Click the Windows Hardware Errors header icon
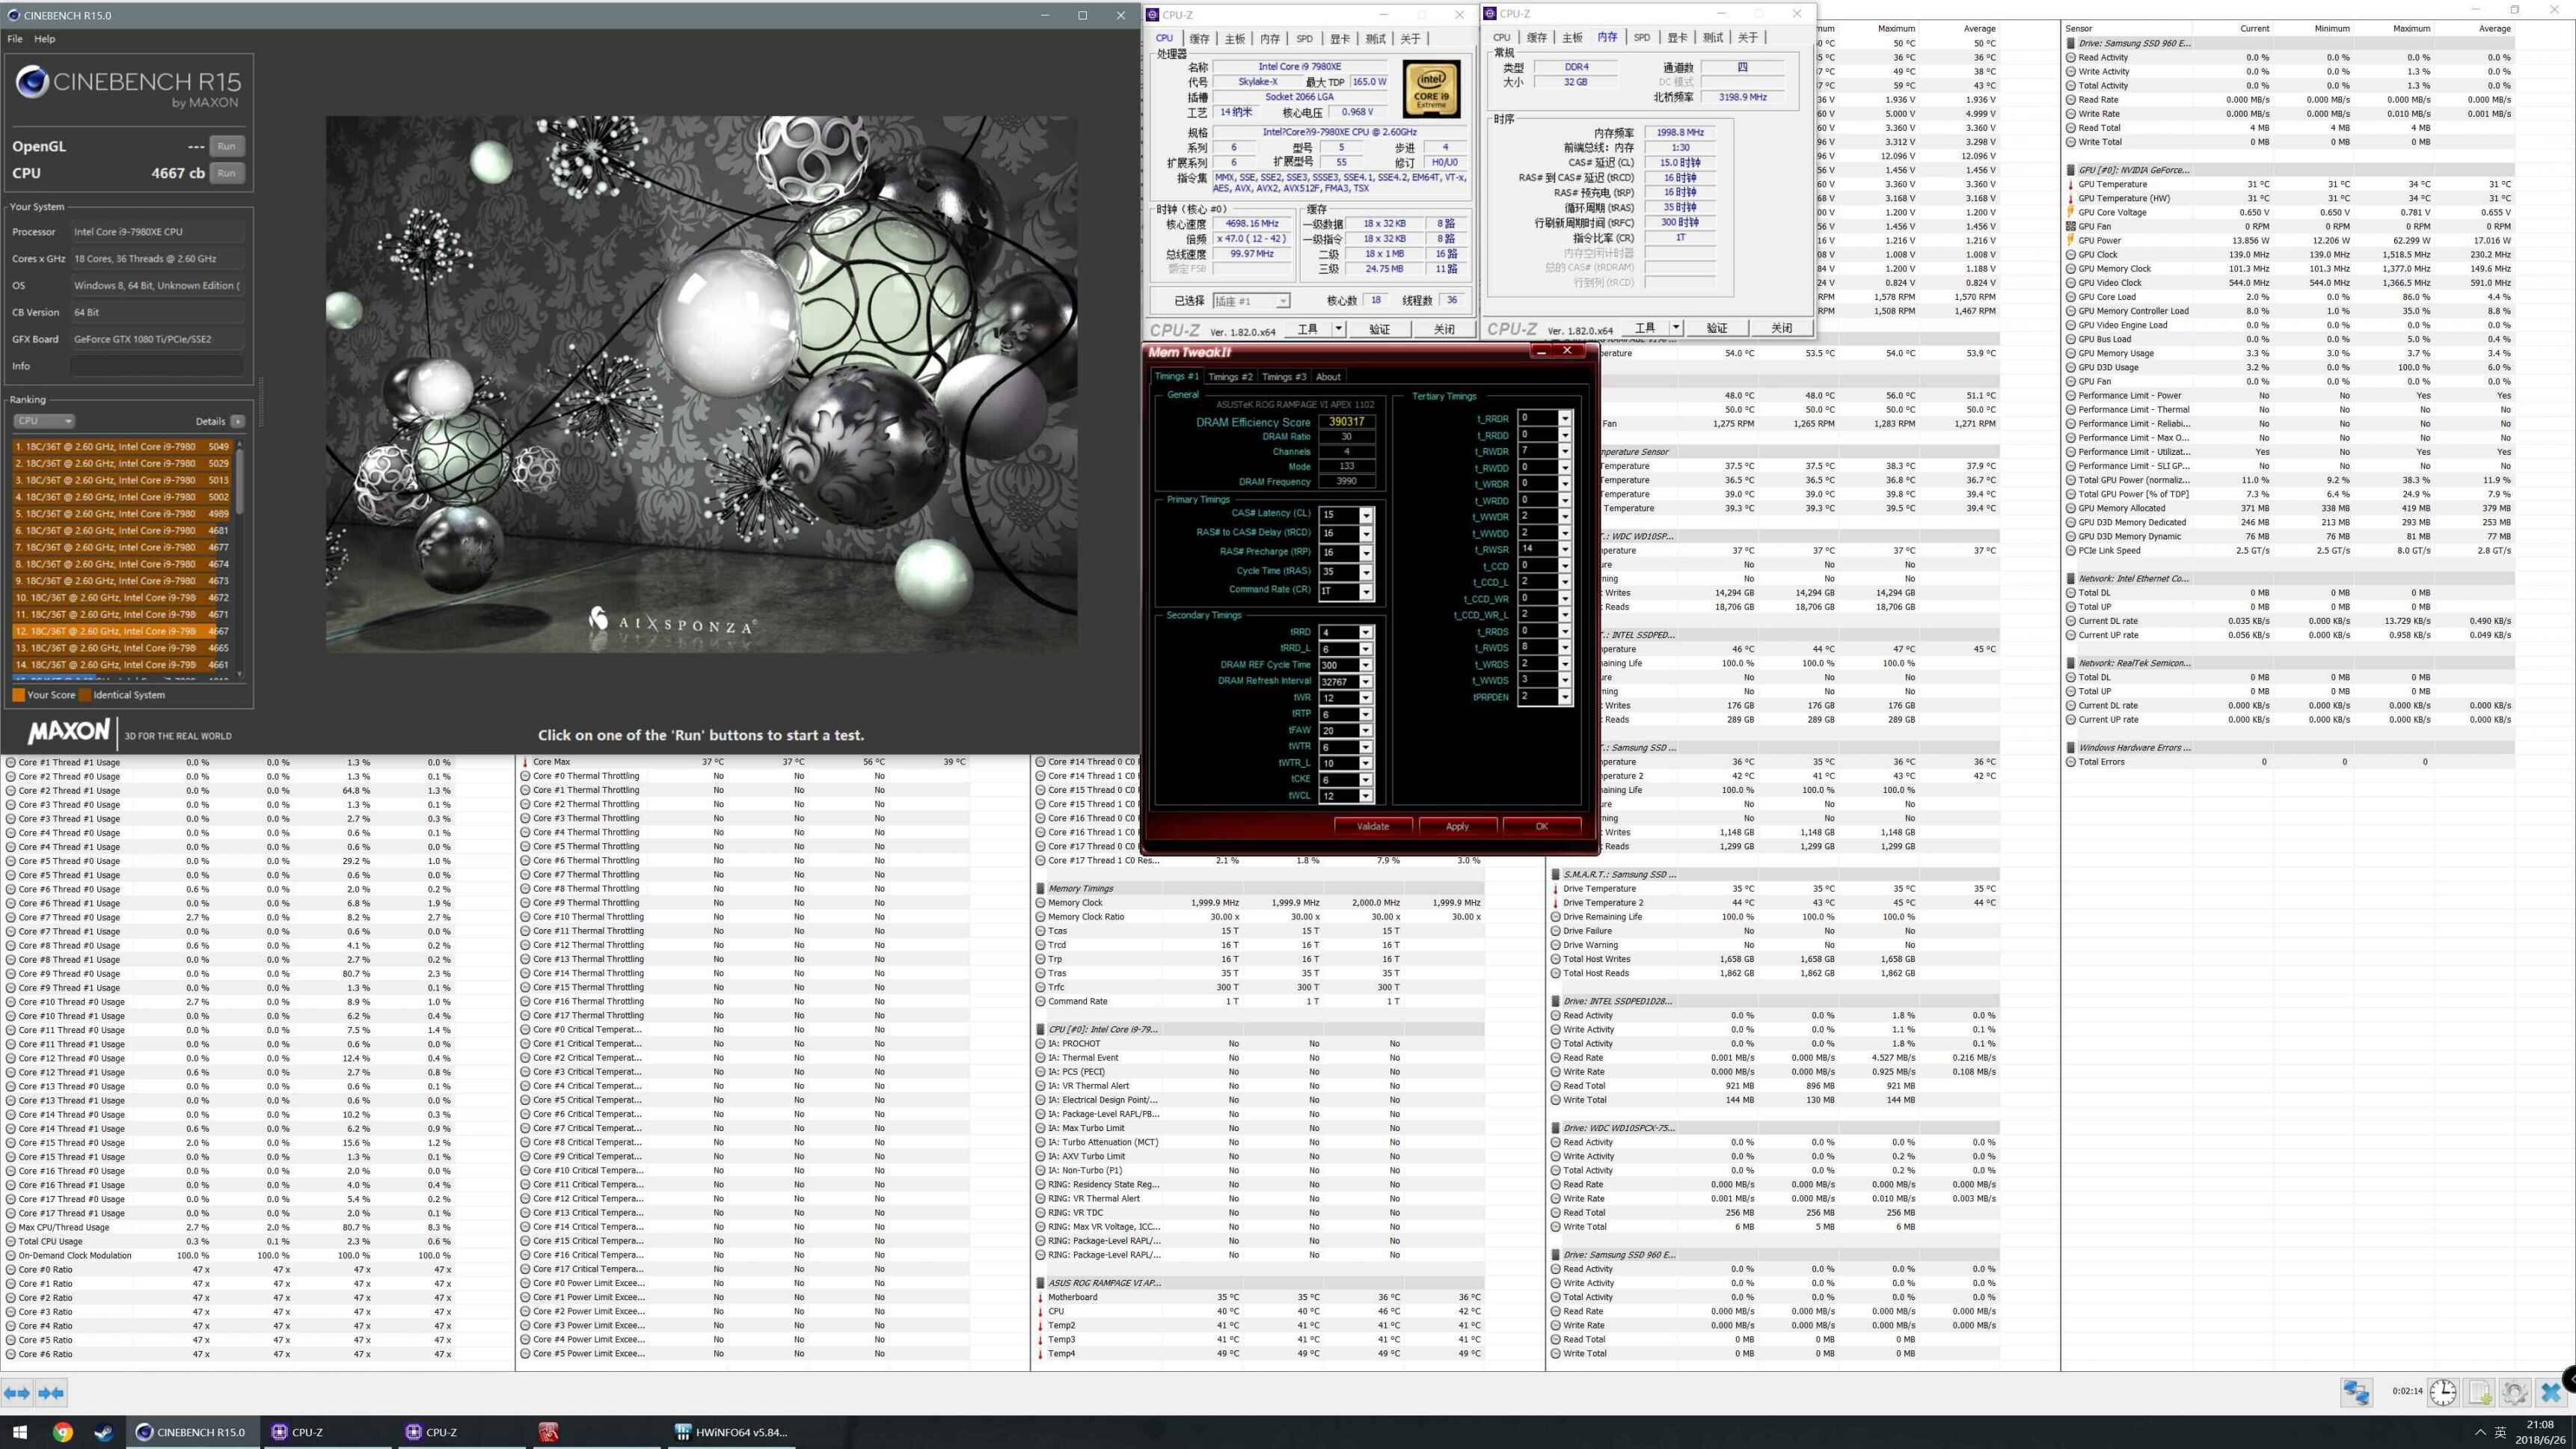 2070,747
